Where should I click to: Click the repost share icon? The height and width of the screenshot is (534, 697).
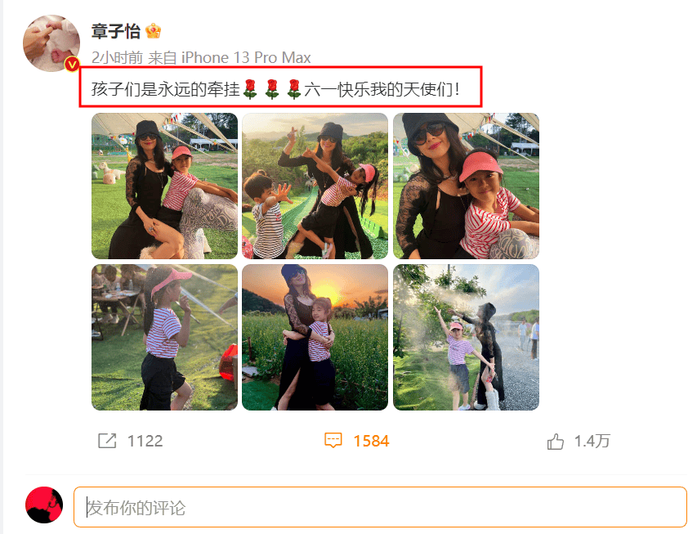pos(107,441)
